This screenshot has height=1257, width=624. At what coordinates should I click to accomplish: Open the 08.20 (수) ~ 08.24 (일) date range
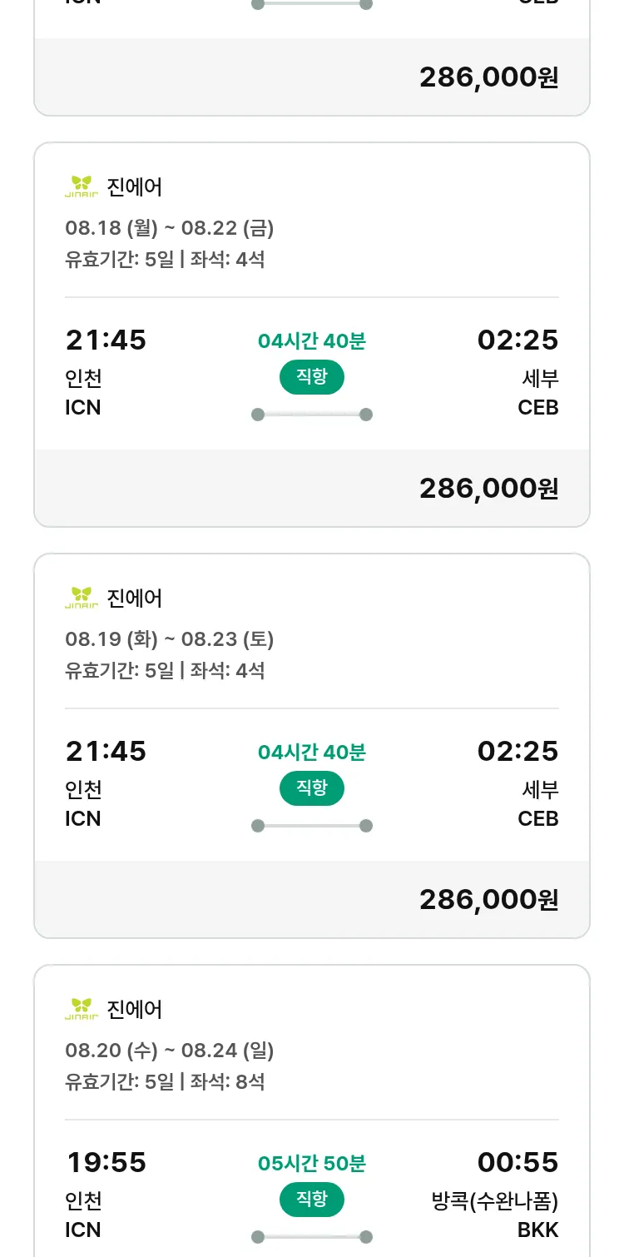point(169,1051)
